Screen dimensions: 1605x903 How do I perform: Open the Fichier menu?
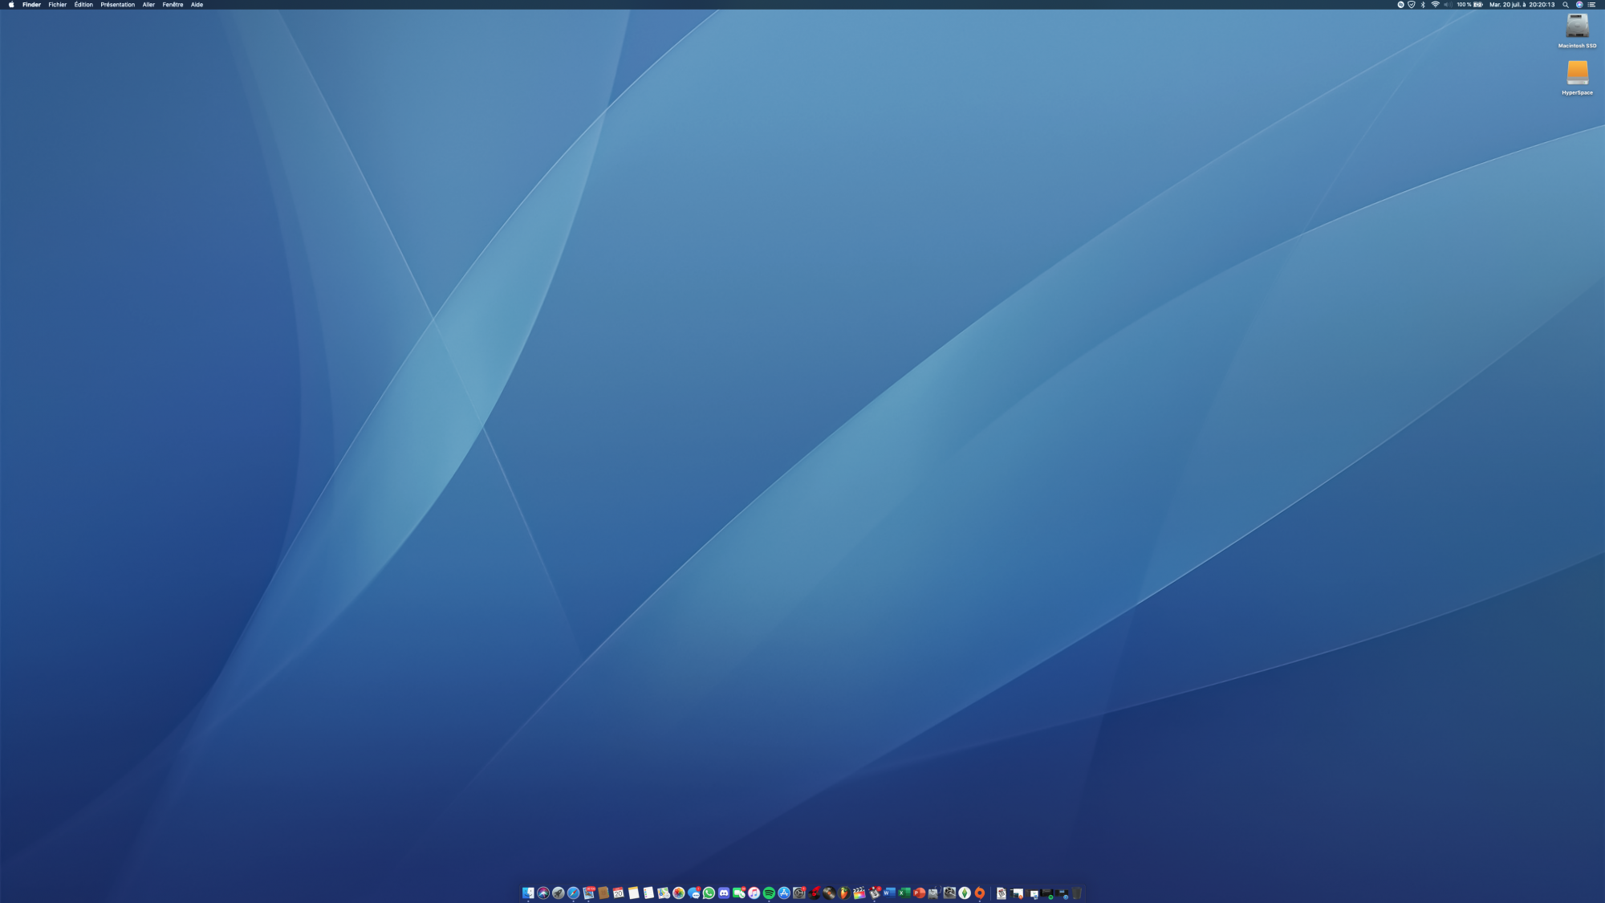(x=58, y=5)
